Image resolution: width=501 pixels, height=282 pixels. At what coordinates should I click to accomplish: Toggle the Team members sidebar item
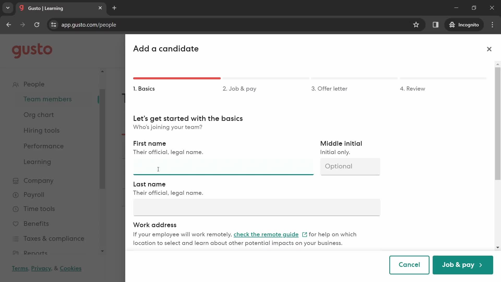[x=47, y=99]
